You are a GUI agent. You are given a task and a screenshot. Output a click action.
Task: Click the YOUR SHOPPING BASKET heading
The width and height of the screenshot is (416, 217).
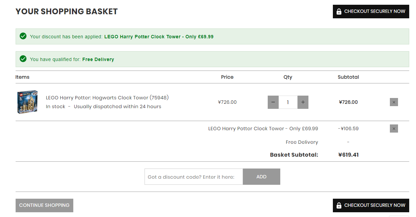click(x=67, y=12)
